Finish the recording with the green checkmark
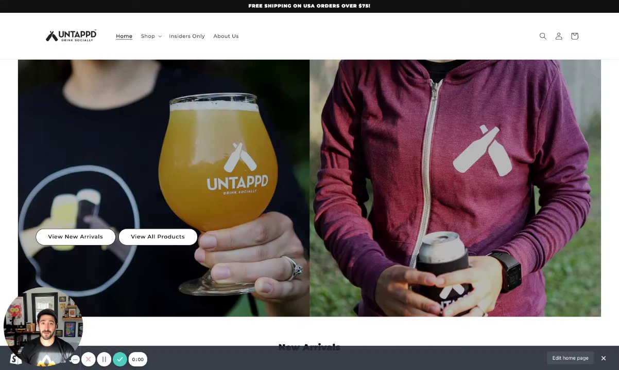The height and width of the screenshot is (370, 619). pos(120,359)
